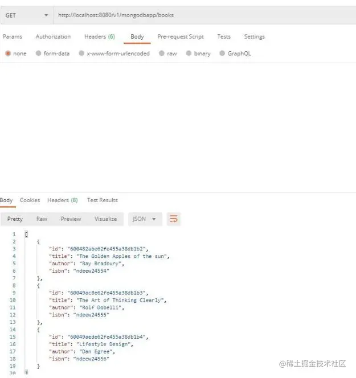The width and height of the screenshot is (356, 378).
Task: View the Test Results tab
Action: click(103, 200)
